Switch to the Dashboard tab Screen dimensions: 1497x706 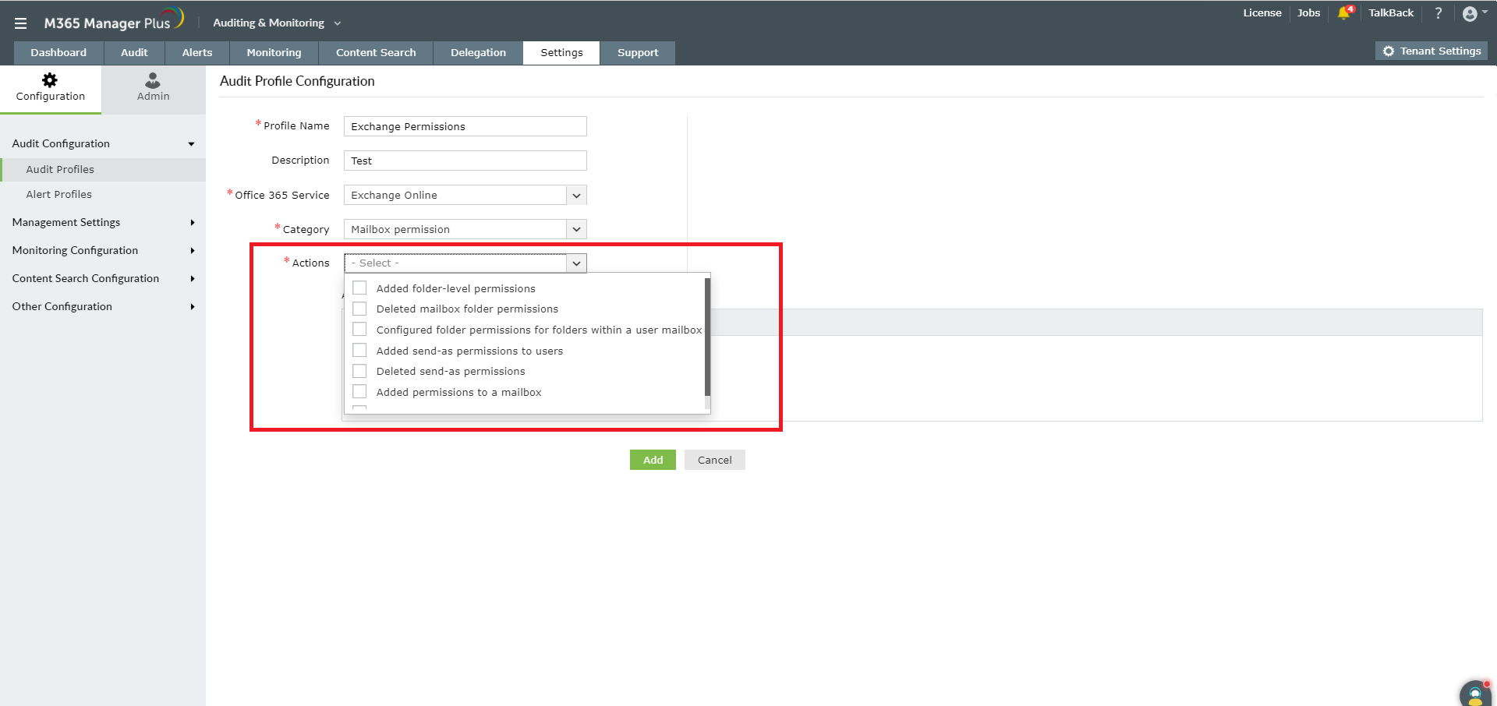pyautogui.click(x=58, y=52)
